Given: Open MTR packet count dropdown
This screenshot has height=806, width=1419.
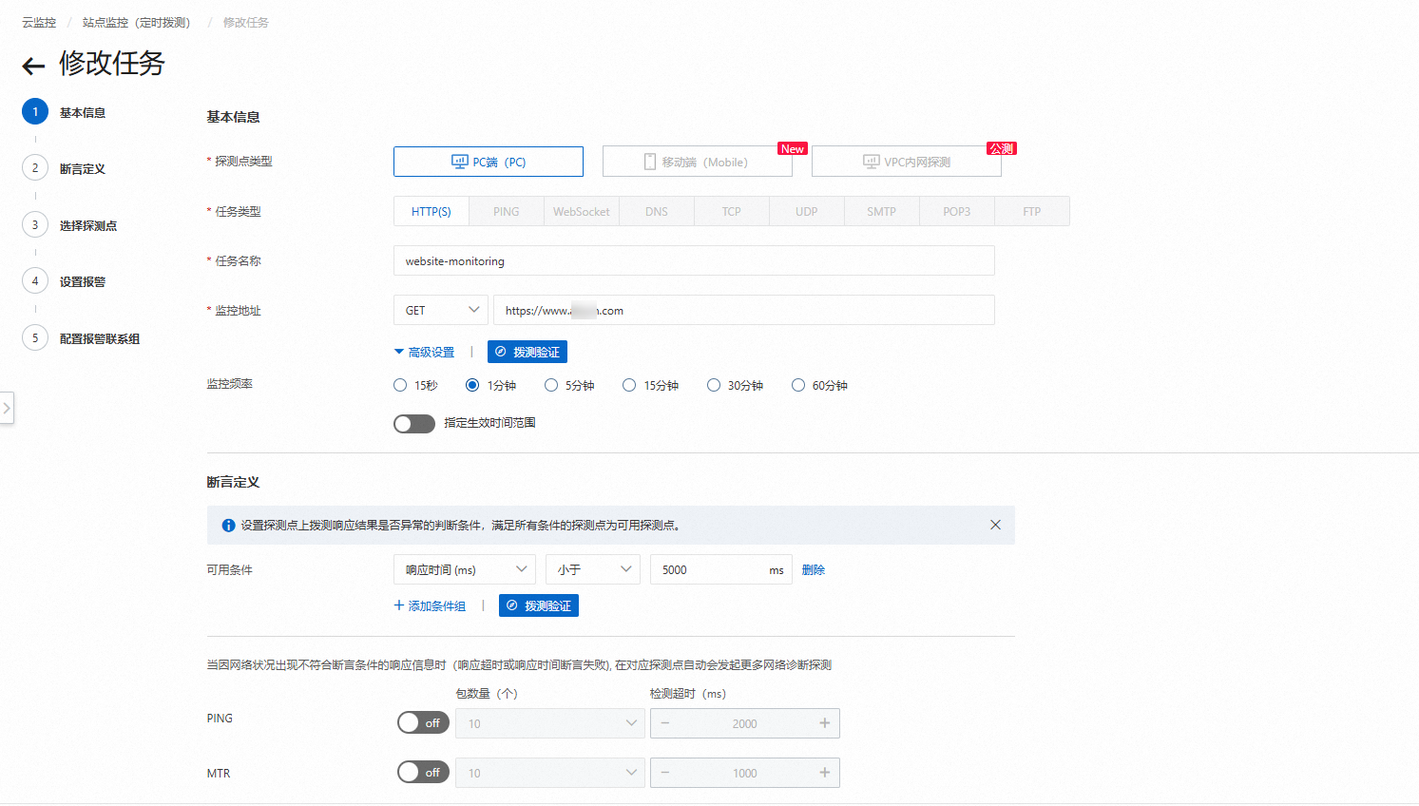Looking at the screenshot, I should pyautogui.click(x=550, y=773).
